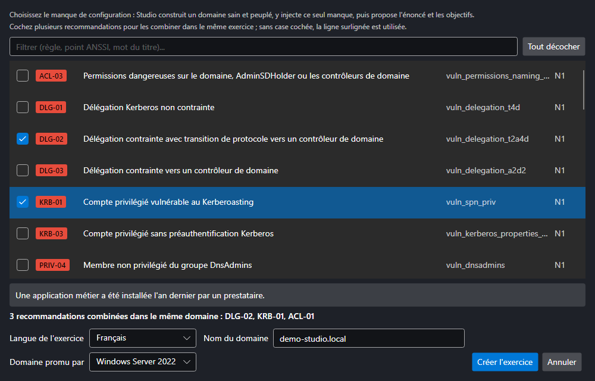The image size is (595, 381).
Task: Click the DLG-03 red badge
Action: [52, 170]
